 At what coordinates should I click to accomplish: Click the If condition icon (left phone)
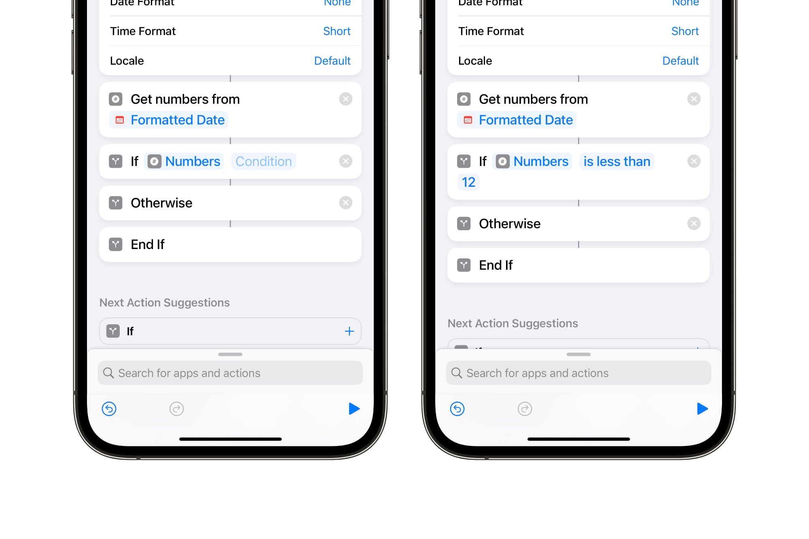(x=115, y=161)
